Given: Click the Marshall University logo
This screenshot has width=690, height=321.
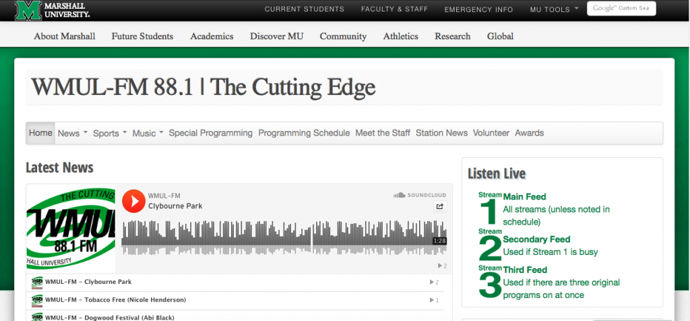Looking at the screenshot, I should 53,9.
